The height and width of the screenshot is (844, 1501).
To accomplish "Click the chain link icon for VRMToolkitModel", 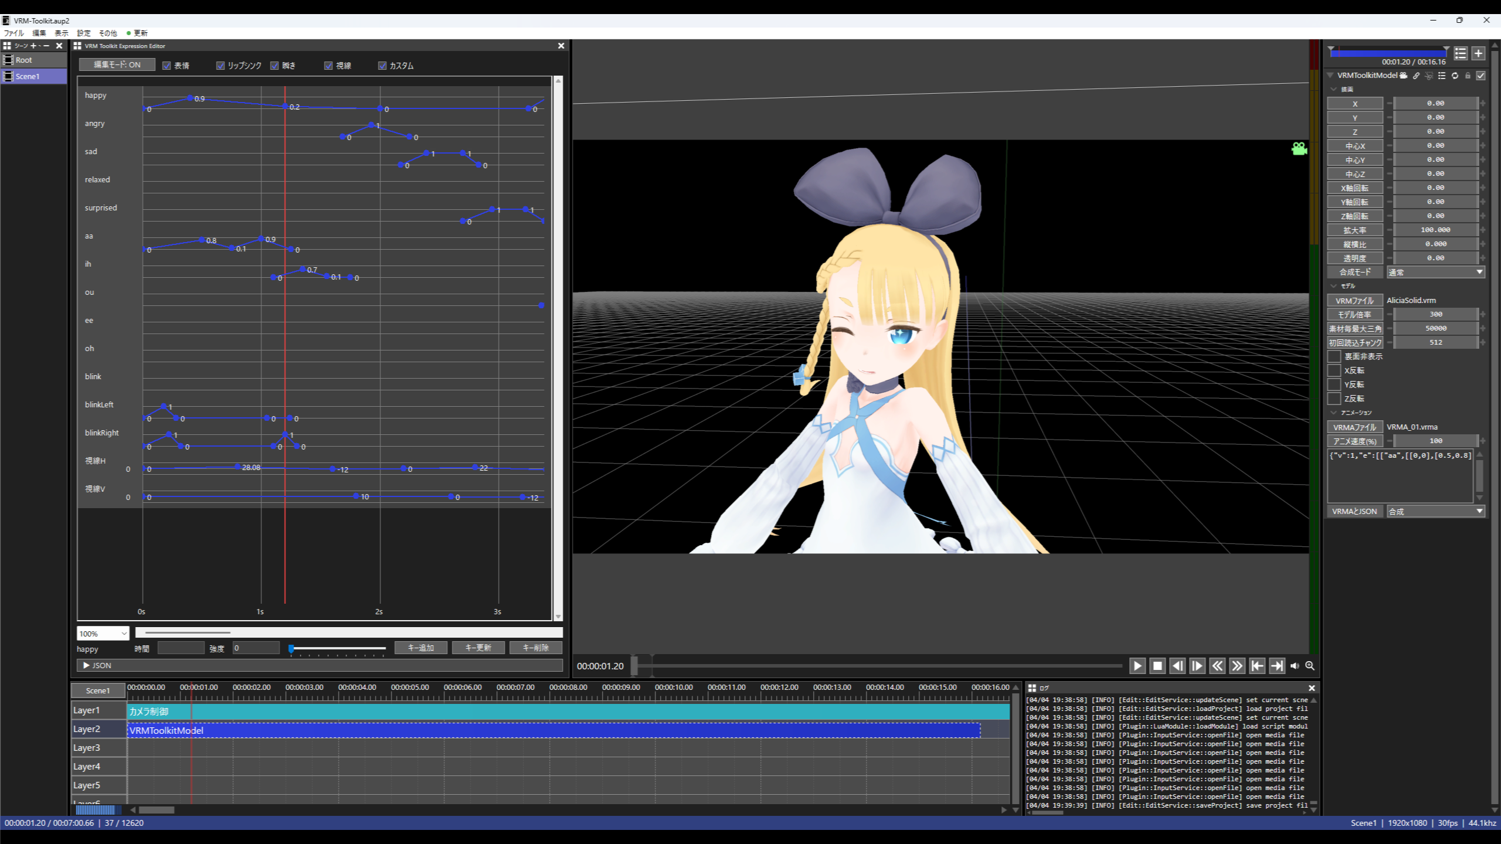I will [x=1417, y=76].
